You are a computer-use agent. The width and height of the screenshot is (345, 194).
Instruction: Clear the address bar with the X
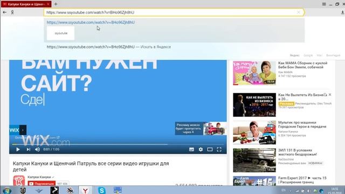(299, 12)
